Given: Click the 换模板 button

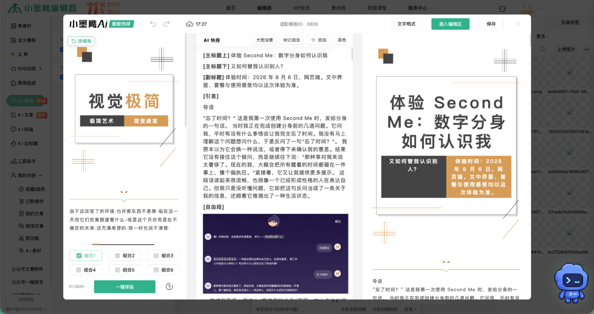Looking at the screenshot, I should click(81, 41).
